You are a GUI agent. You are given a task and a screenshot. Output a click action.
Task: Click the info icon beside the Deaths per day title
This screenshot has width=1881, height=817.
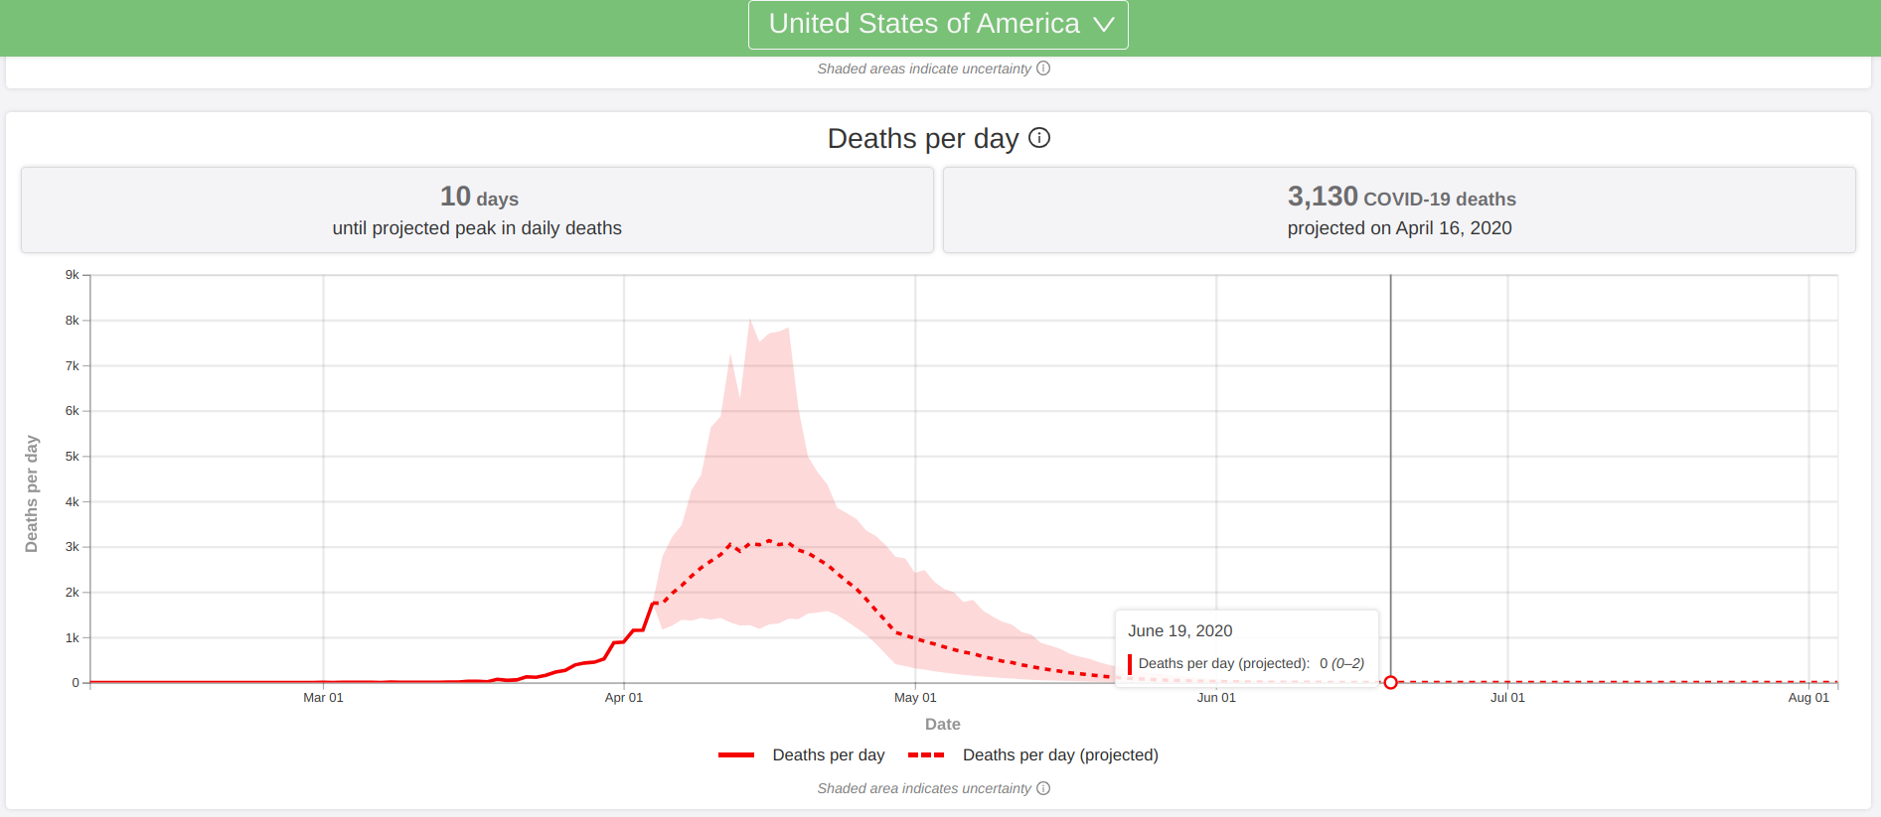[1039, 138]
